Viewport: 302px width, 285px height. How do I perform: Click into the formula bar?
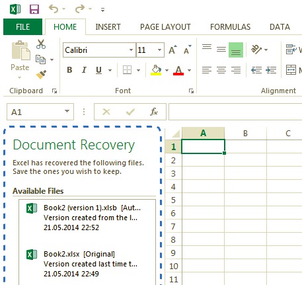click(x=235, y=112)
